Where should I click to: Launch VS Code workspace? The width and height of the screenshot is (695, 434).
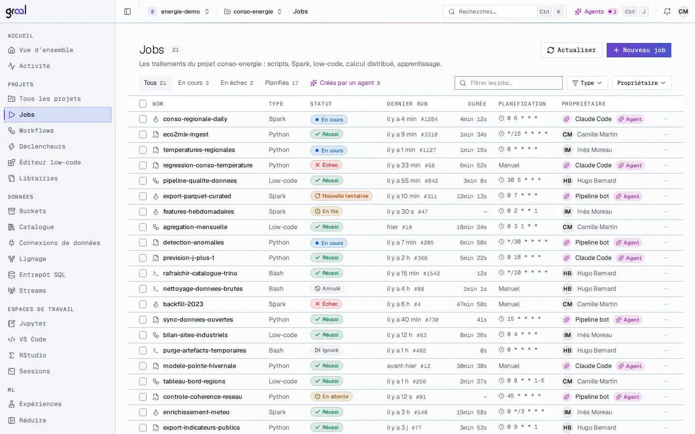click(58, 339)
